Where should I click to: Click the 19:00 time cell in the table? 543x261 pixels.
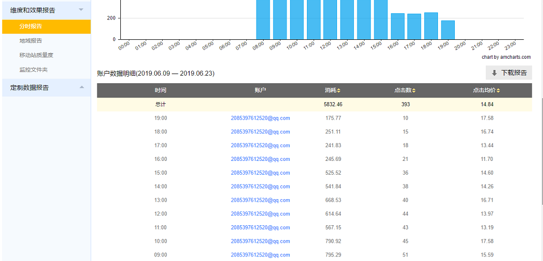161,118
